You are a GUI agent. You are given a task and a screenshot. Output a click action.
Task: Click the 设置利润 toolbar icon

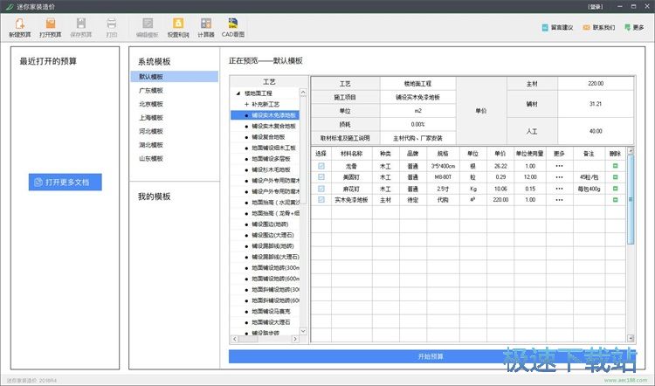pos(177,24)
